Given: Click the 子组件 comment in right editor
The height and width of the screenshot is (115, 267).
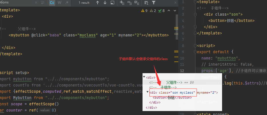Looking at the screenshot, I should (x=213, y=8).
